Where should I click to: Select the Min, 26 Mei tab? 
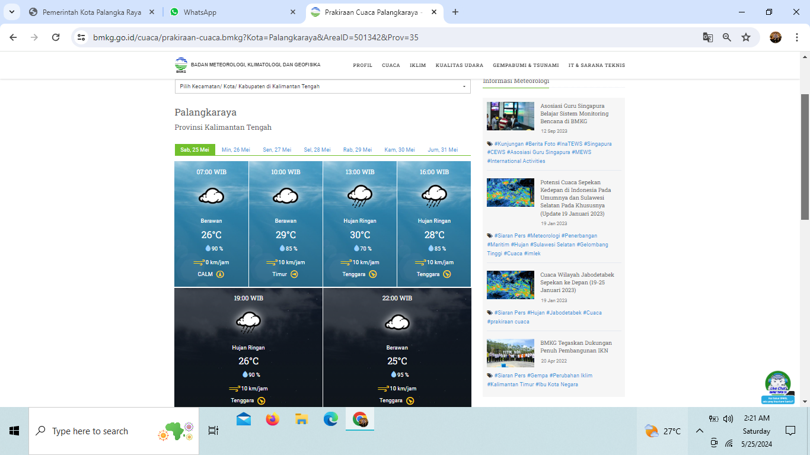236,150
